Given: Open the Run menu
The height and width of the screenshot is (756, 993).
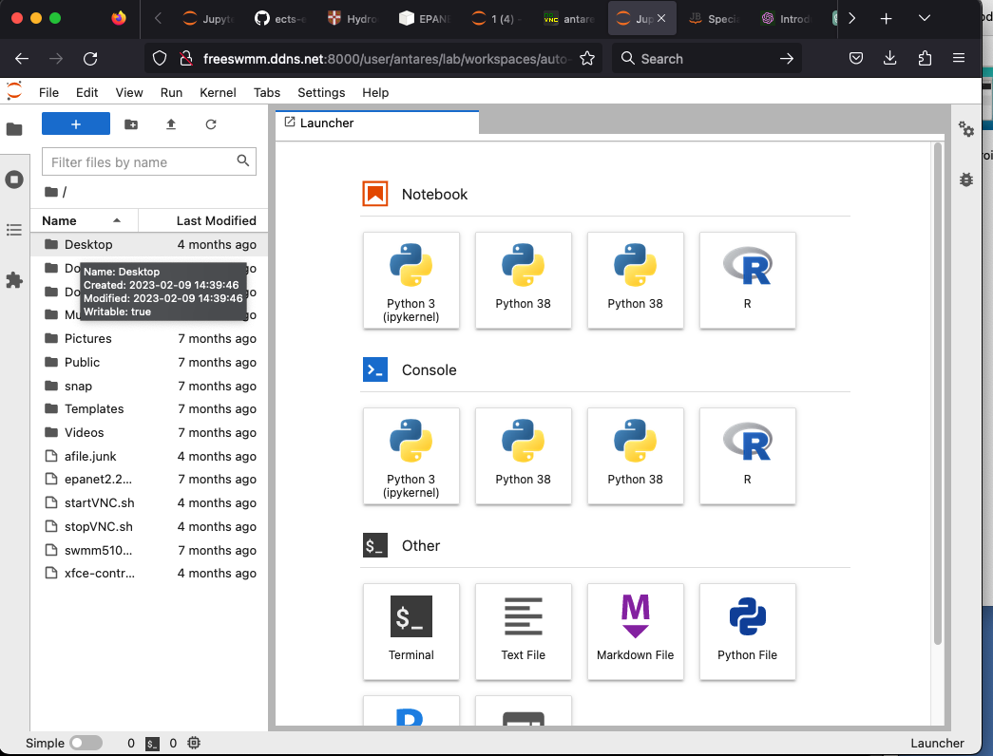Looking at the screenshot, I should pos(171,92).
